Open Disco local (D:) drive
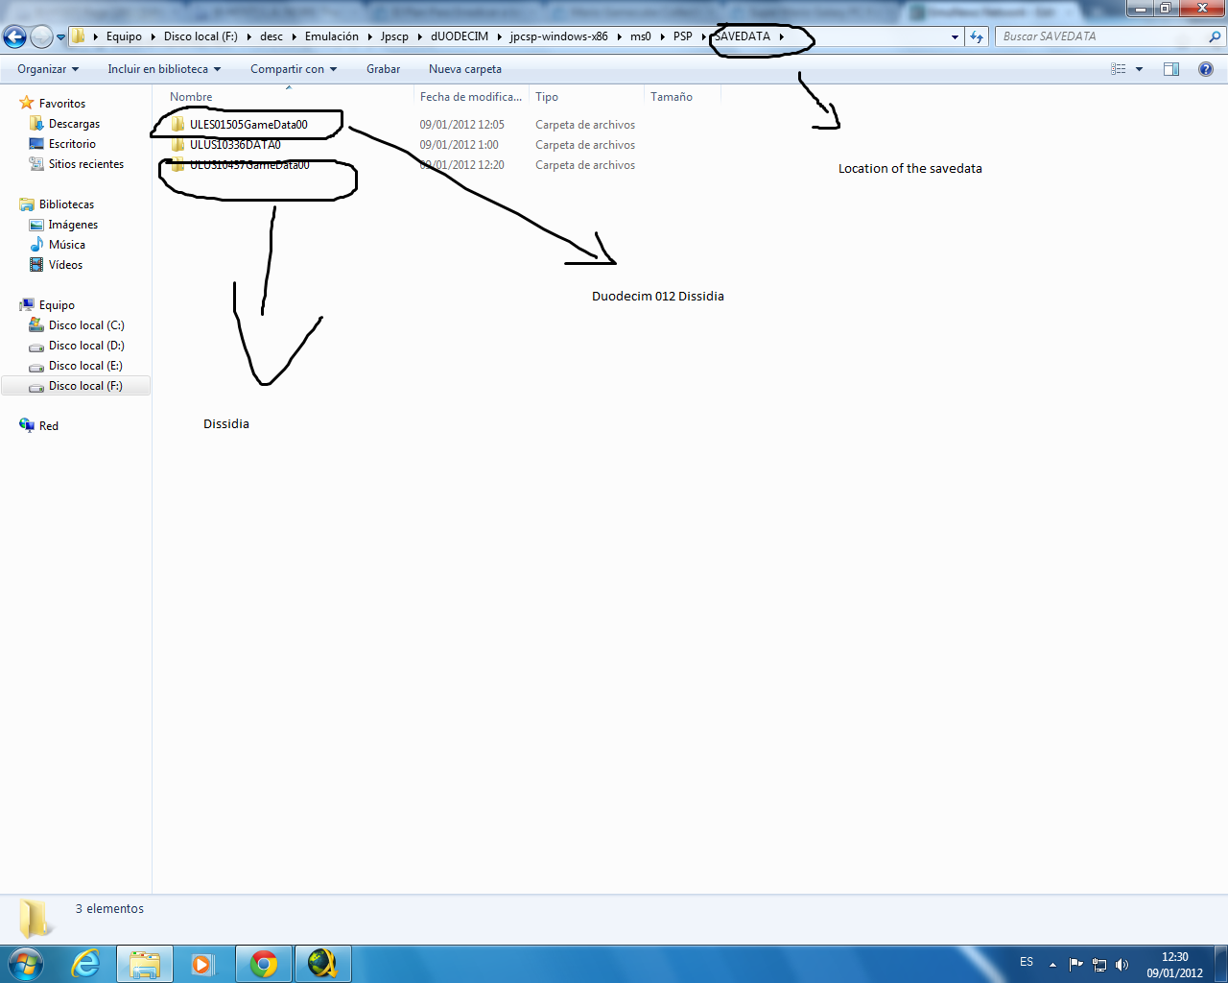The image size is (1228, 983). point(86,346)
